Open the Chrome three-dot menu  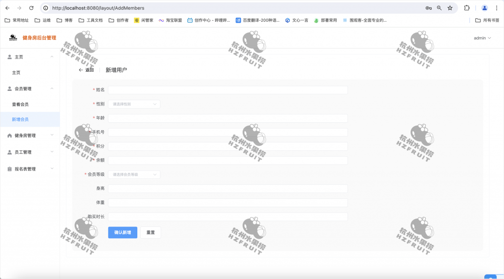(496, 8)
